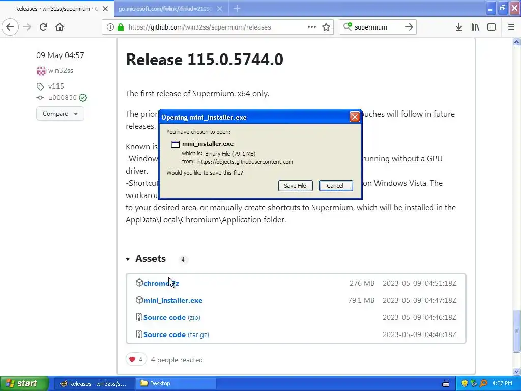Click the package icon beside mini_installer.exe in assets
The image size is (521, 391).
point(139,300)
